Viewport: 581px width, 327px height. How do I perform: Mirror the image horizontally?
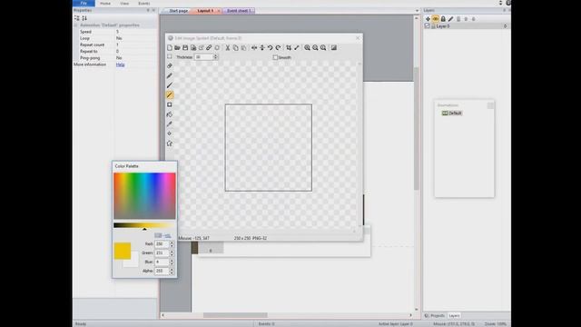click(x=254, y=48)
